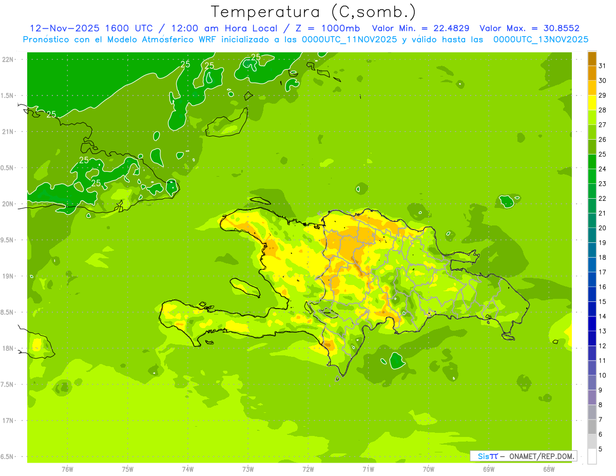Click the blue colorbar swatch between 13 and 14
The width and height of the screenshot is (616, 476).
592,323
